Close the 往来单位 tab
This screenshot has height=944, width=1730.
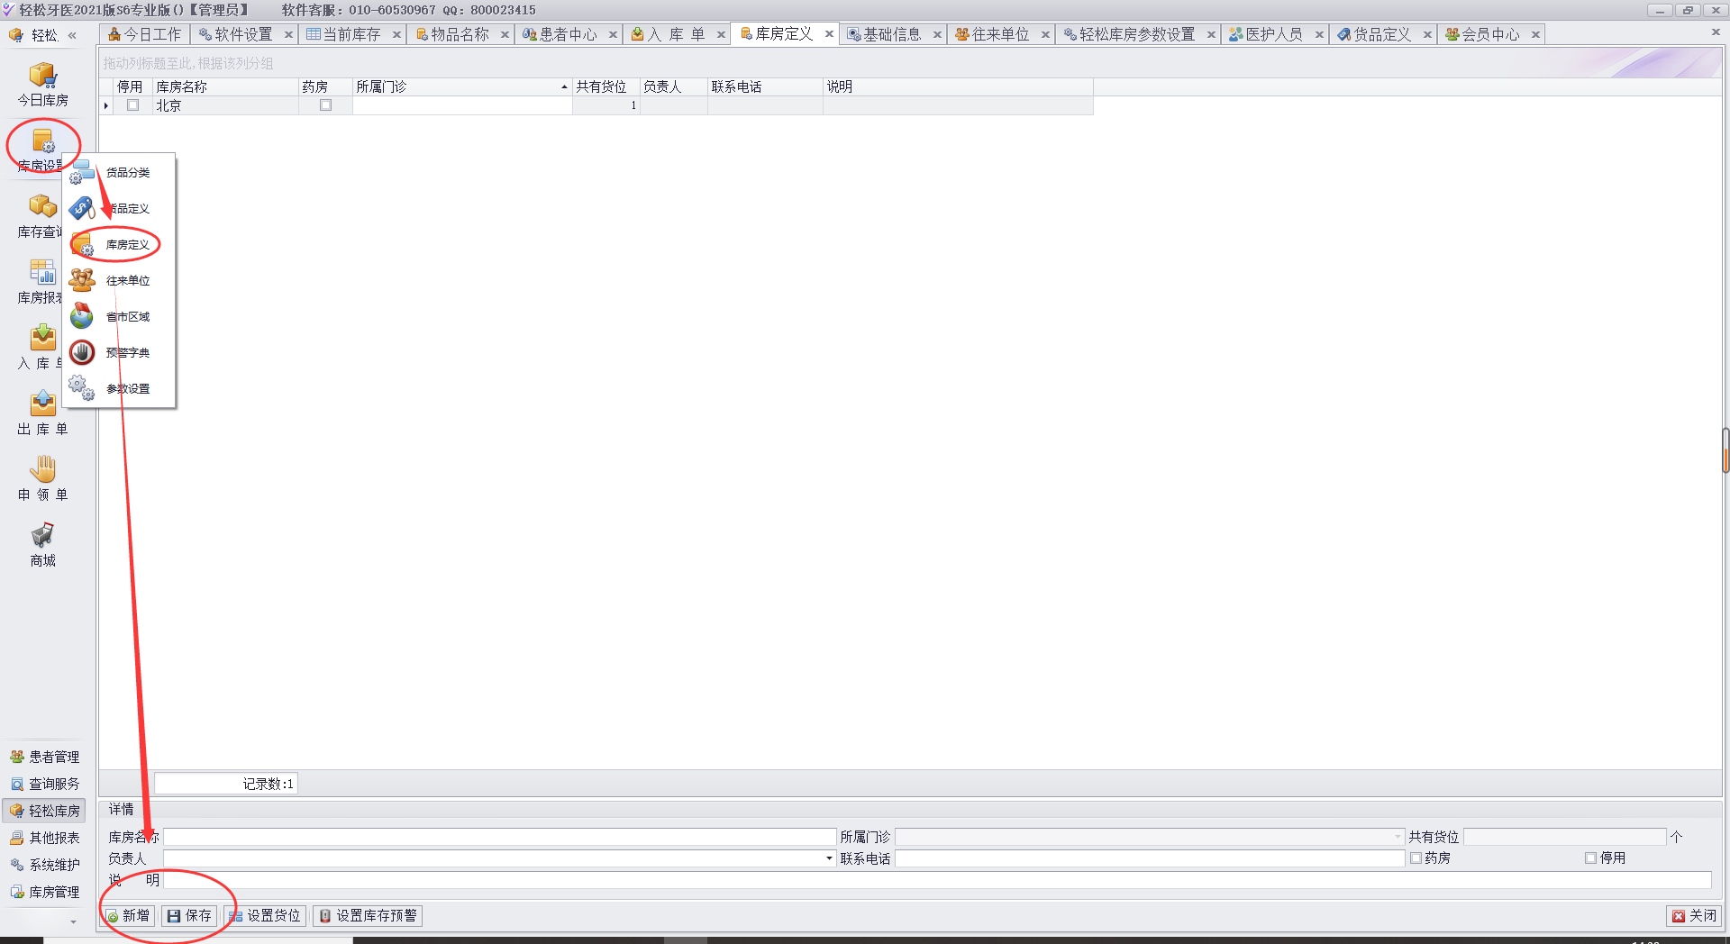[x=1045, y=34]
